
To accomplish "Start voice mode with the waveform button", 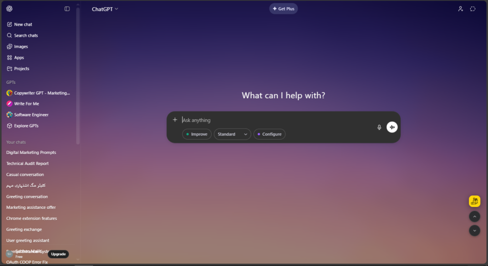I will [392, 127].
